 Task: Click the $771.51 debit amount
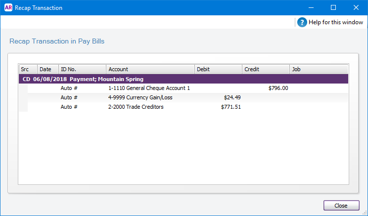click(x=230, y=107)
